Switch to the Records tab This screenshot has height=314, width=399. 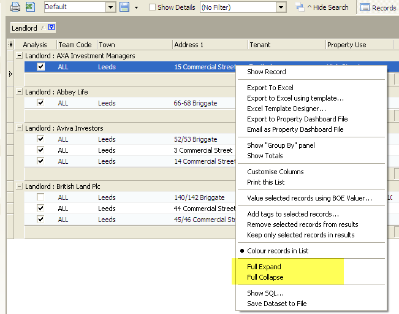(x=378, y=7)
